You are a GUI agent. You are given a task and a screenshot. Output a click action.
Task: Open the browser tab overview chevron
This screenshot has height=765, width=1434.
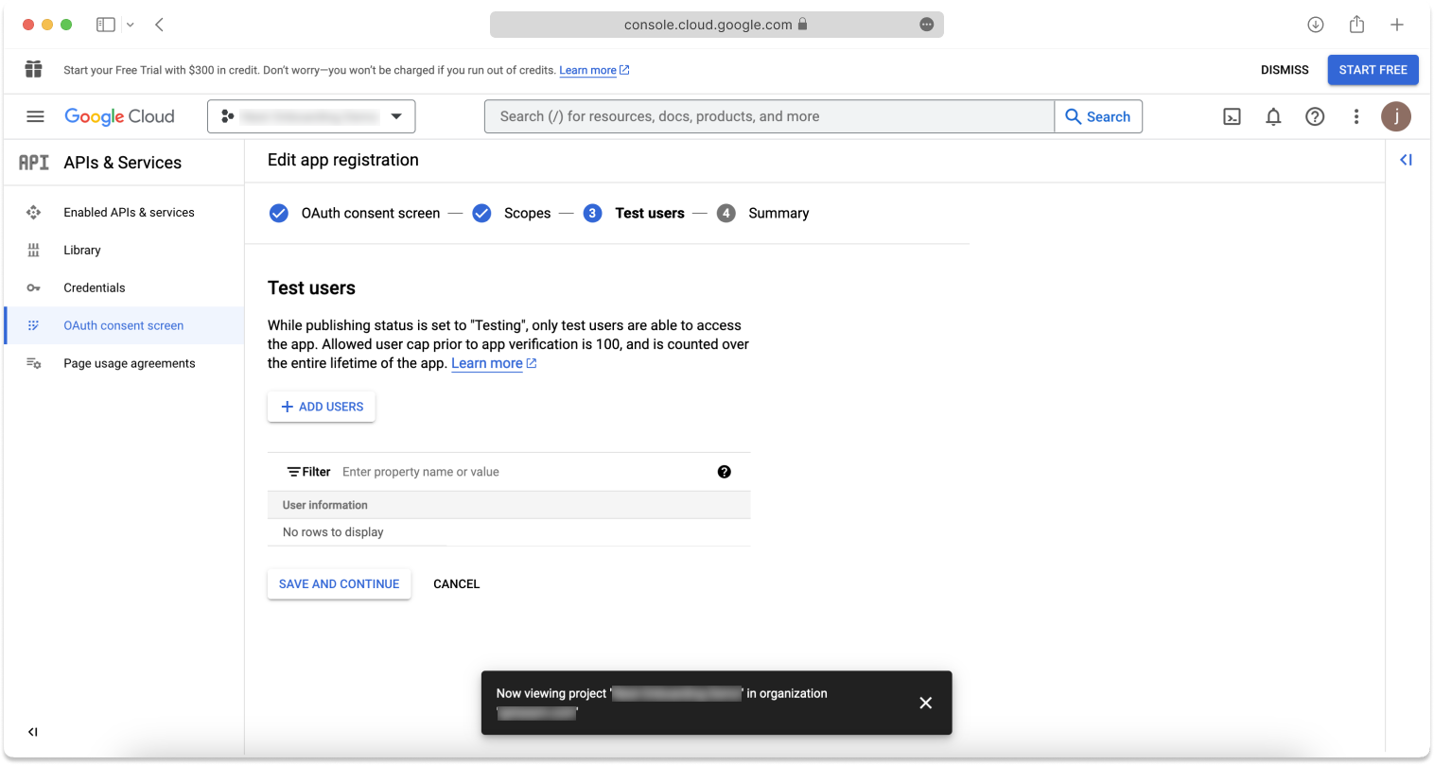tap(130, 24)
